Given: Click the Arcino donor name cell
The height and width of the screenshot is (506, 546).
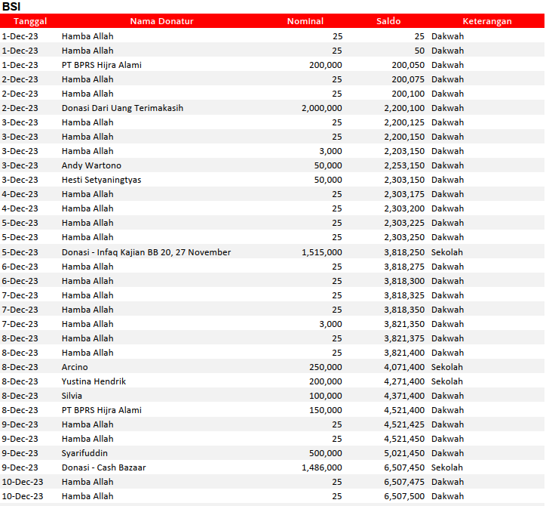Looking at the screenshot, I should (x=75, y=367).
